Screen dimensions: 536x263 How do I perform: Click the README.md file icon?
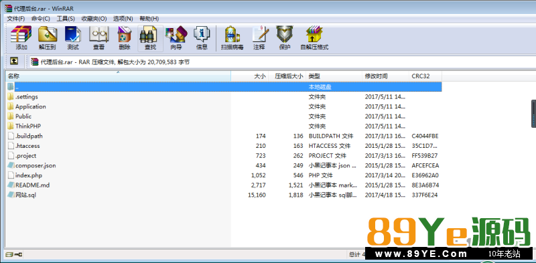point(11,185)
